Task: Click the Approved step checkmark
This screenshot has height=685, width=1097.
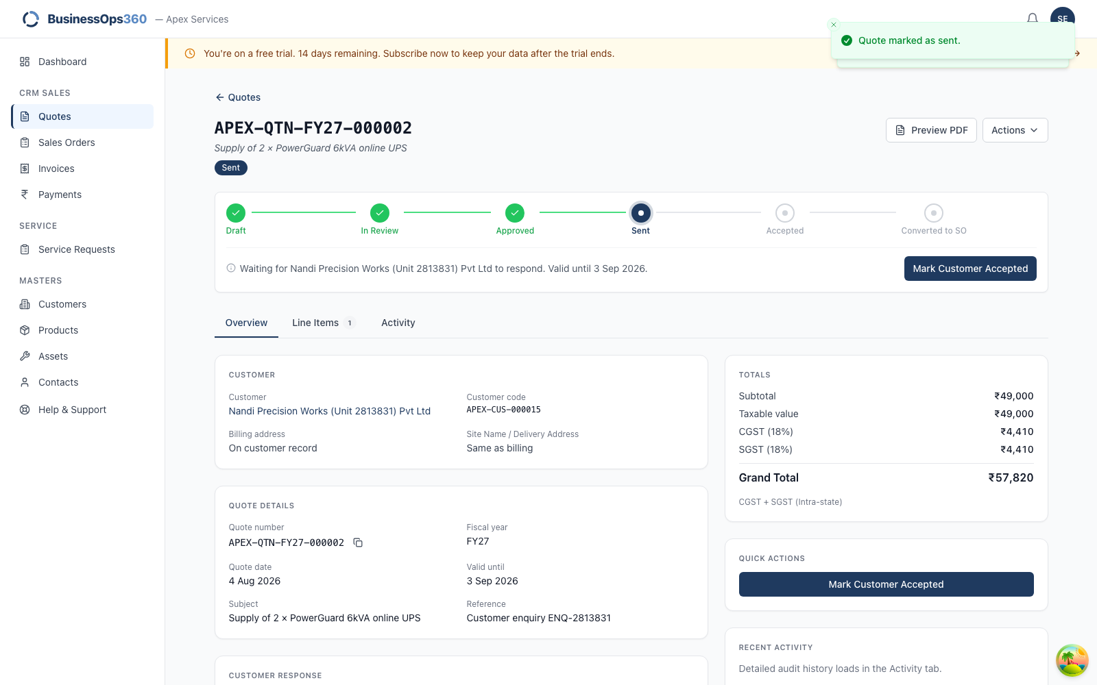Action: pyautogui.click(x=515, y=213)
